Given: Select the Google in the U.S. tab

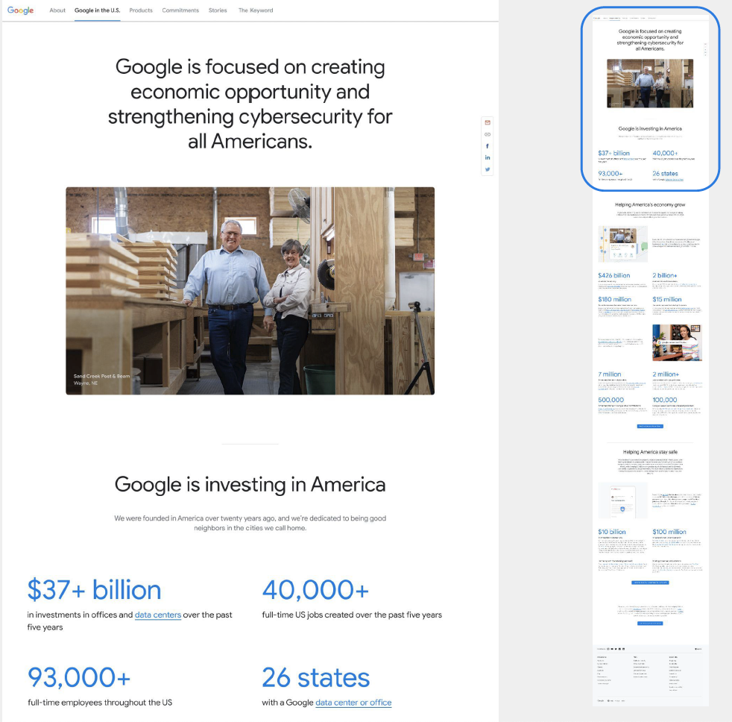Looking at the screenshot, I should tap(97, 10).
